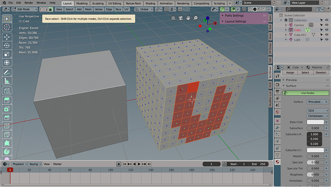Click the zoom magnifier icon in viewport

195,18
